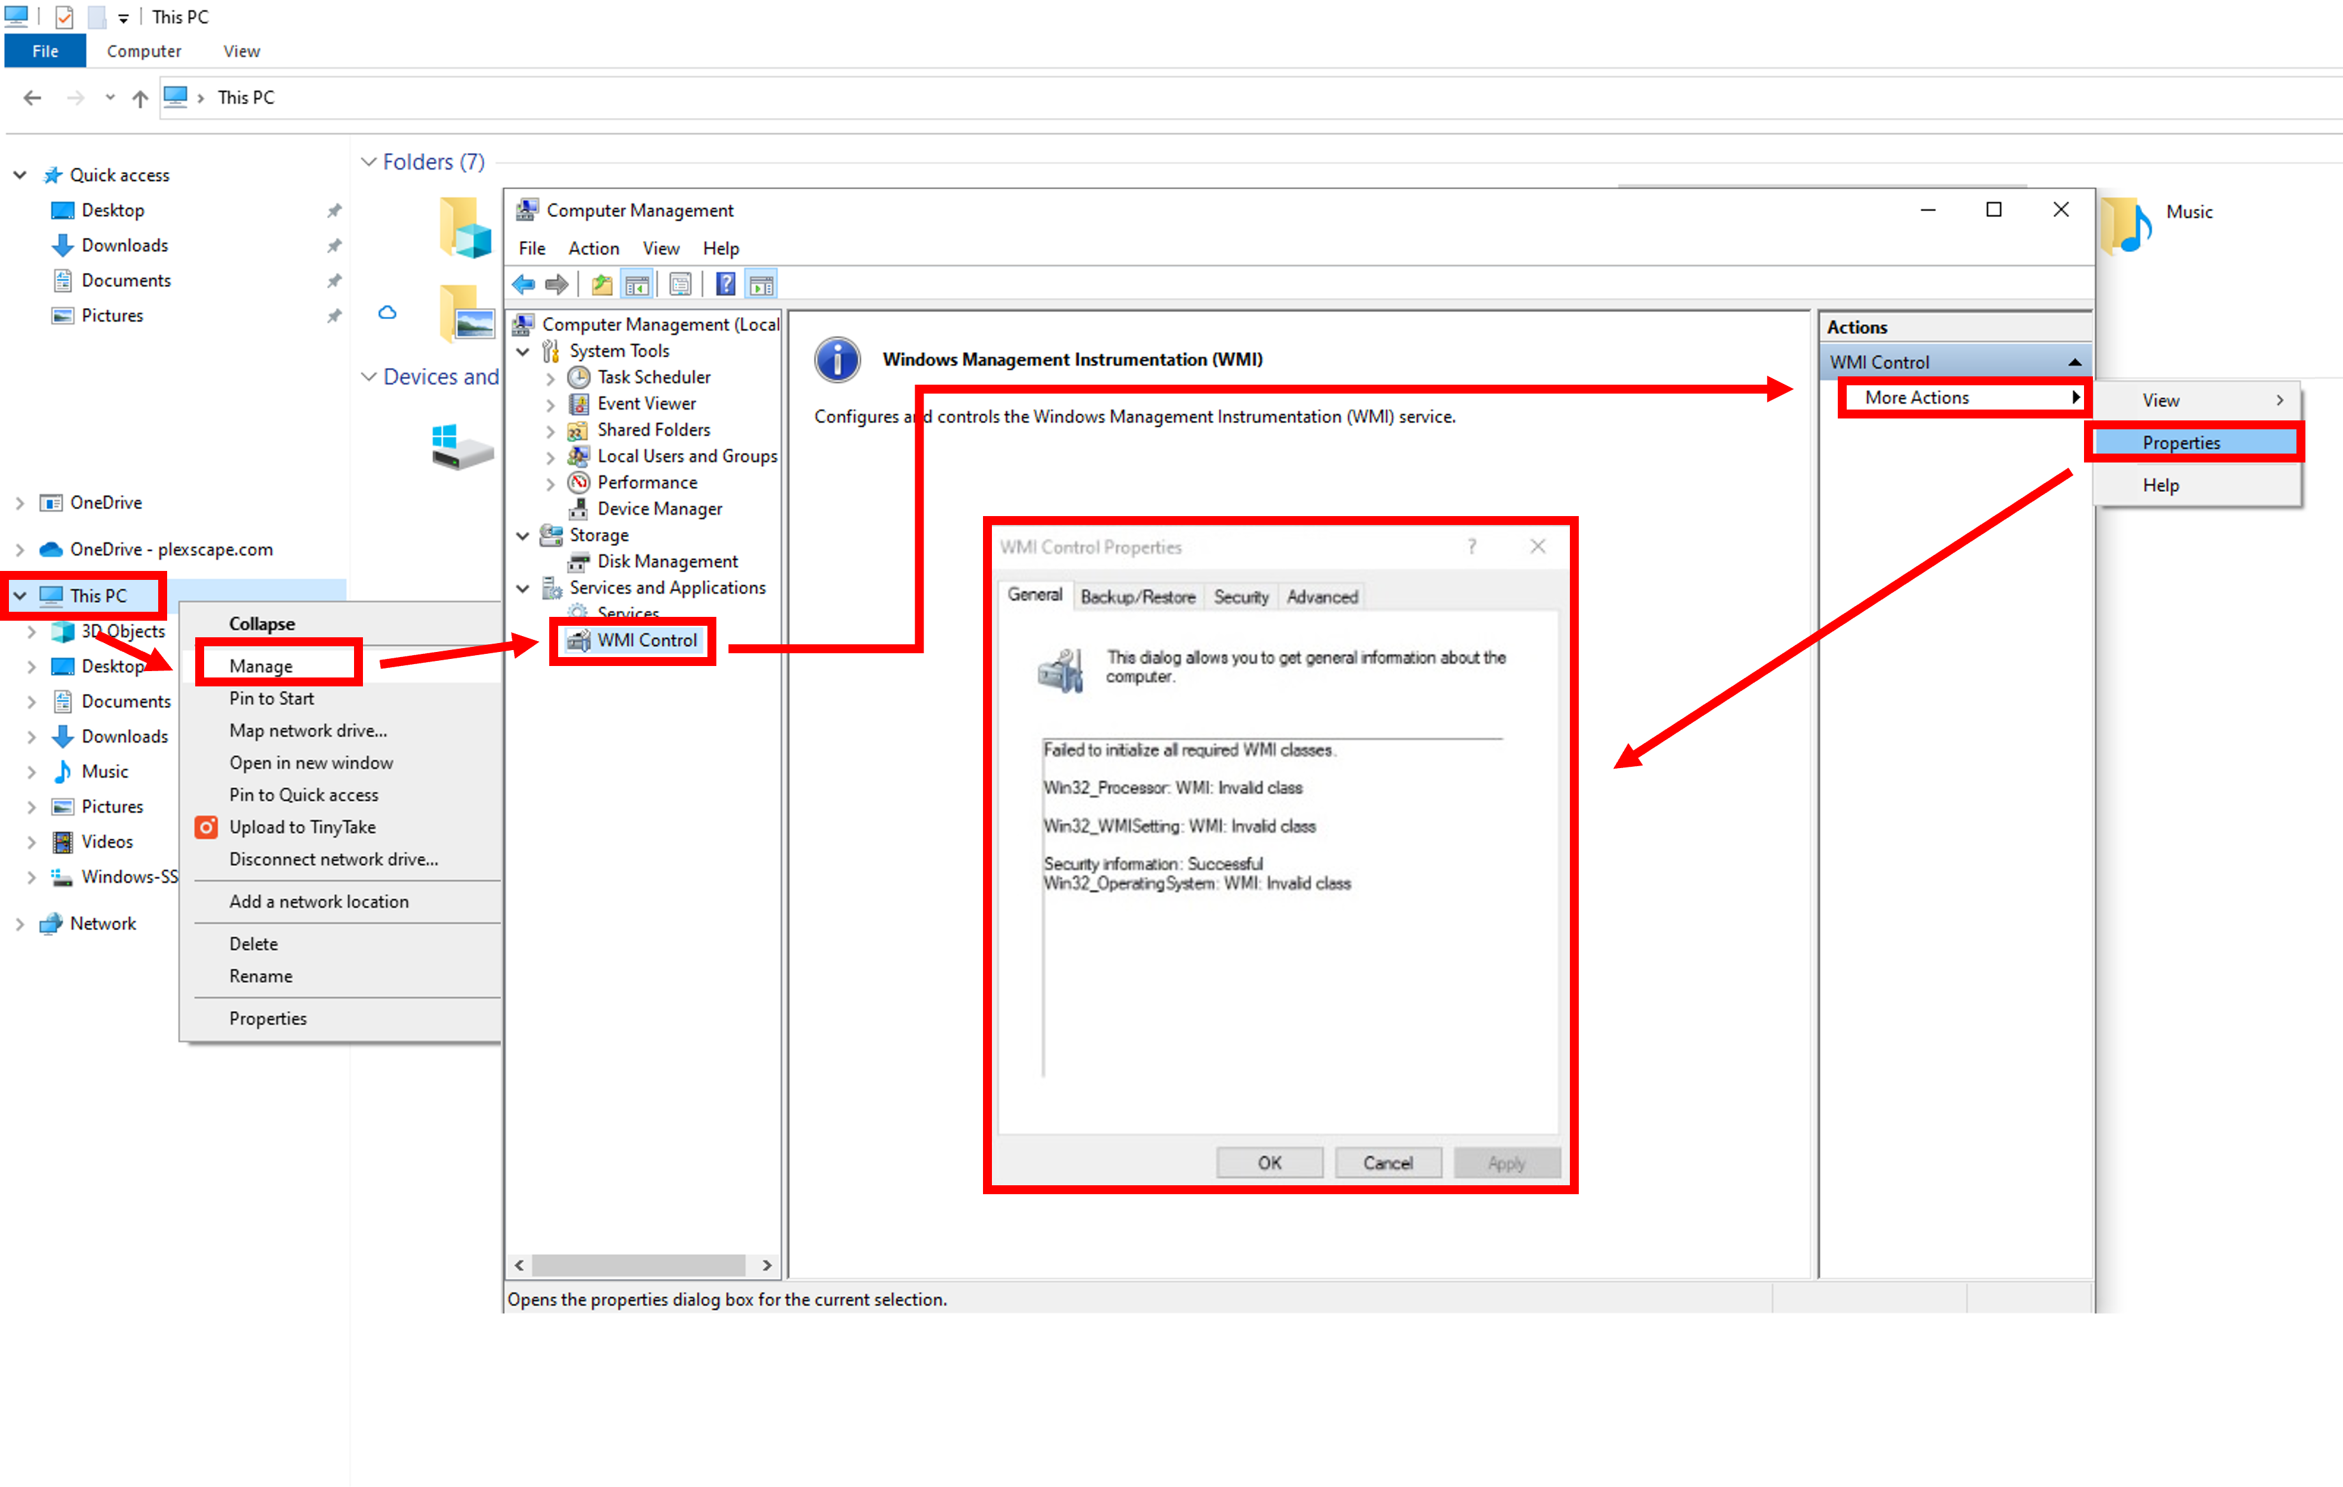The height and width of the screenshot is (1487, 2343).
Task: Choose Rename in the context menu
Action: pos(261,976)
